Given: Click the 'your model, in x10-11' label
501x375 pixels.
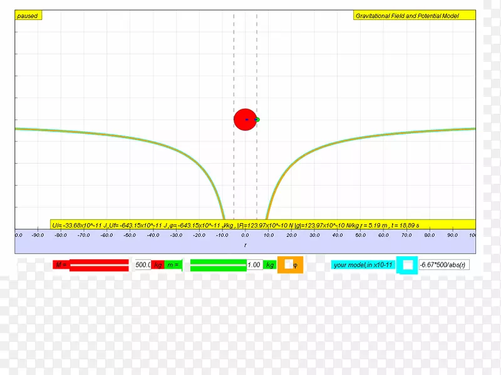Looking at the screenshot, I should 363,265.
